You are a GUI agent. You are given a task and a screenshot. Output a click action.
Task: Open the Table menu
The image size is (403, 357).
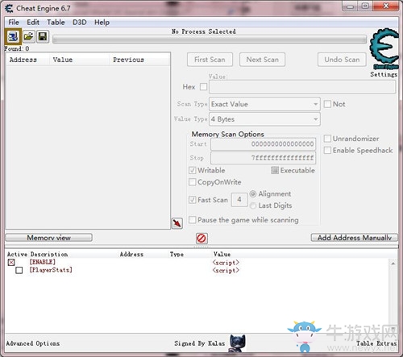point(56,23)
